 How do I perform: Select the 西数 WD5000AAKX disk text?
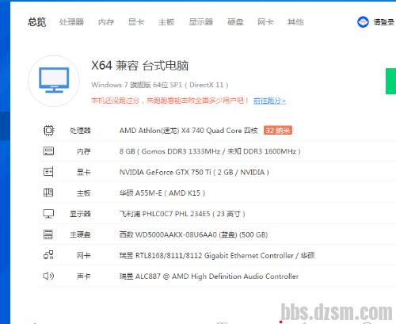point(193,234)
